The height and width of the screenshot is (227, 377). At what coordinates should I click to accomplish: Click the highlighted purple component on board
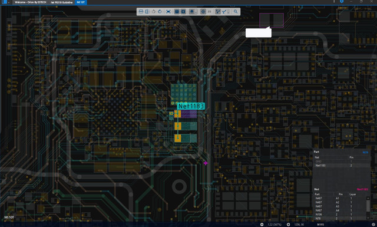(x=186, y=114)
